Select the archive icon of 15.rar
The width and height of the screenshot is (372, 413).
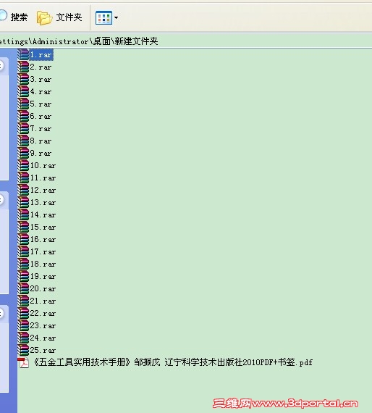pyautogui.click(x=23, y=227)
